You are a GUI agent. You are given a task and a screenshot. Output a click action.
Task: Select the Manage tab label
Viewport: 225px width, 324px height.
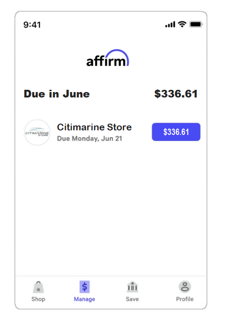coord(84,299)
